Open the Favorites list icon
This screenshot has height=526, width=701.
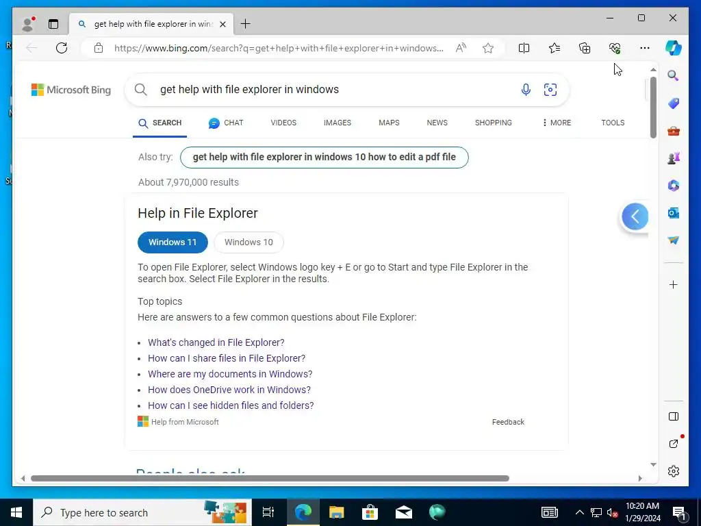[555, 48]
